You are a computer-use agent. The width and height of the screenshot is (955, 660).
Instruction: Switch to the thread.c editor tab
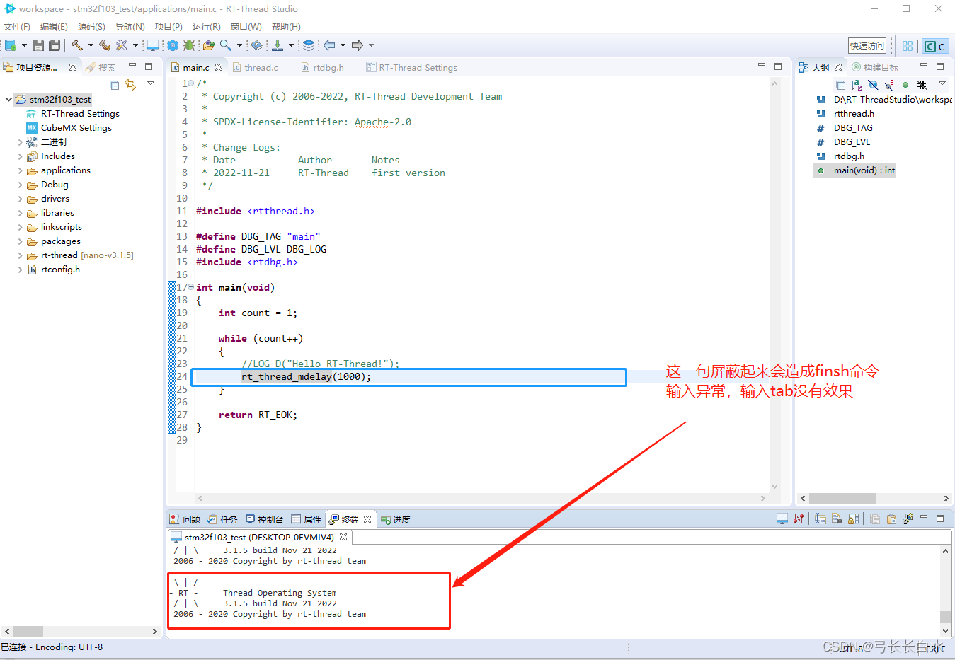pos(255,67)
